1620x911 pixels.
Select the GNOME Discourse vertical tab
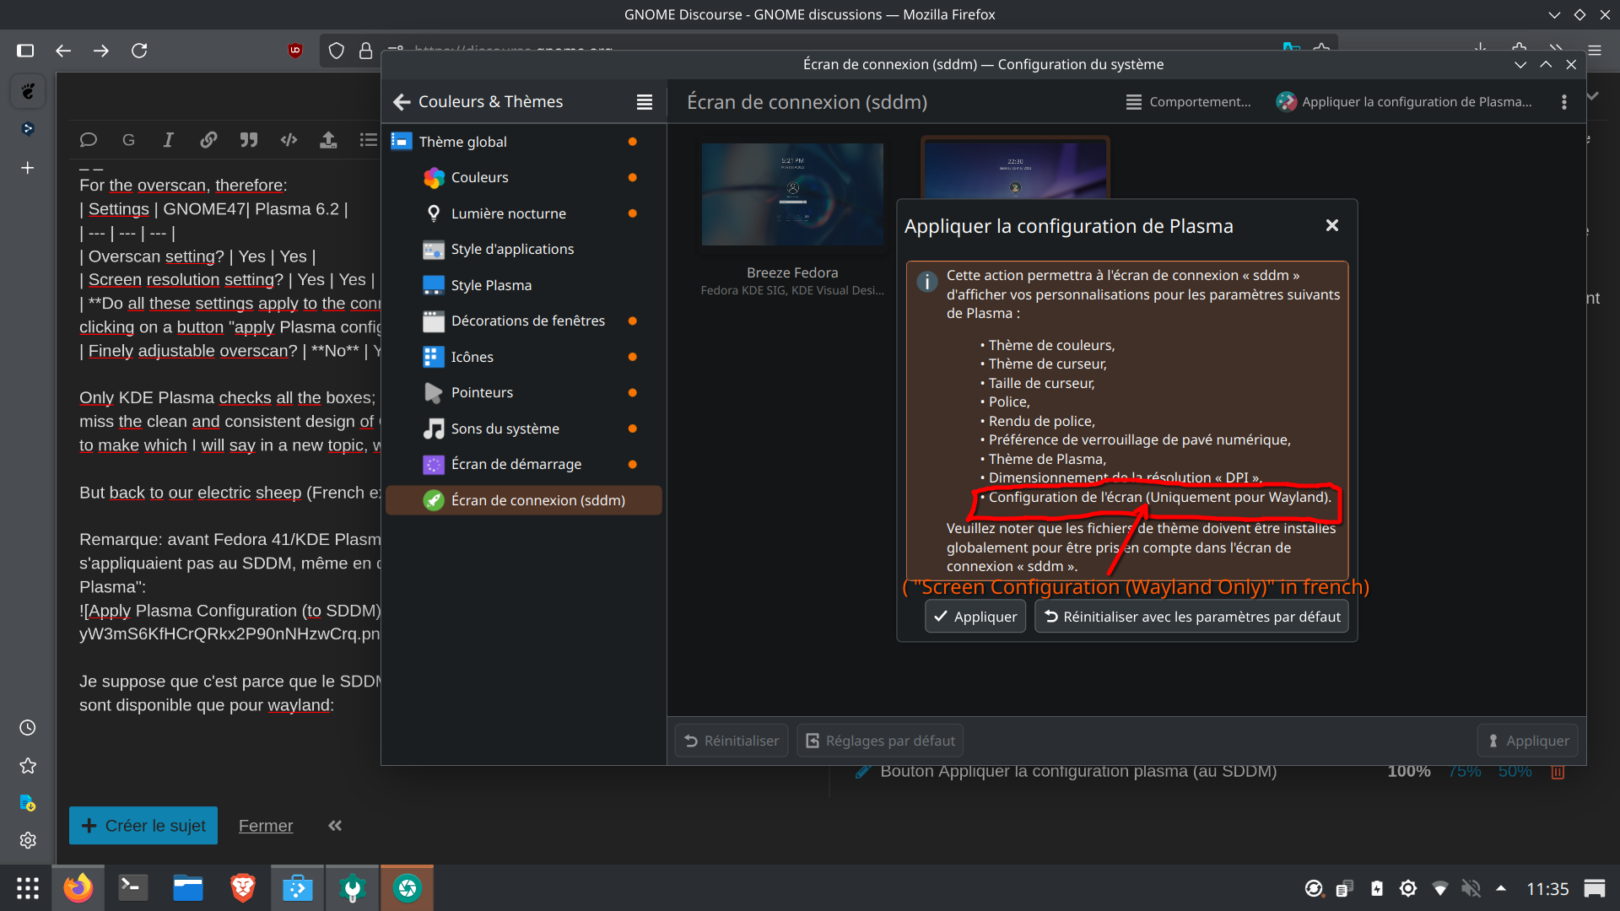click(28, 91)
